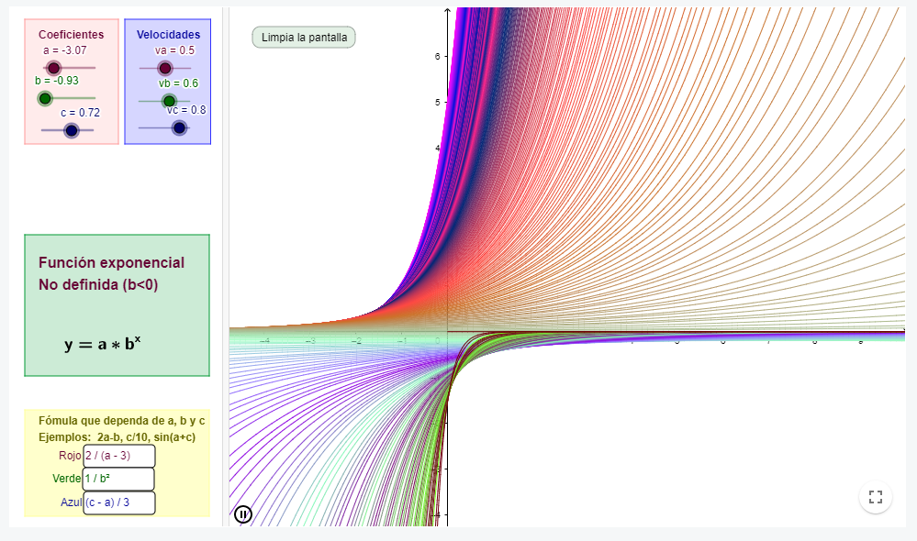Viewport: 917px width, 541px height.
Task: Click the 'Velocidades' heading
Action: point(168,35)
